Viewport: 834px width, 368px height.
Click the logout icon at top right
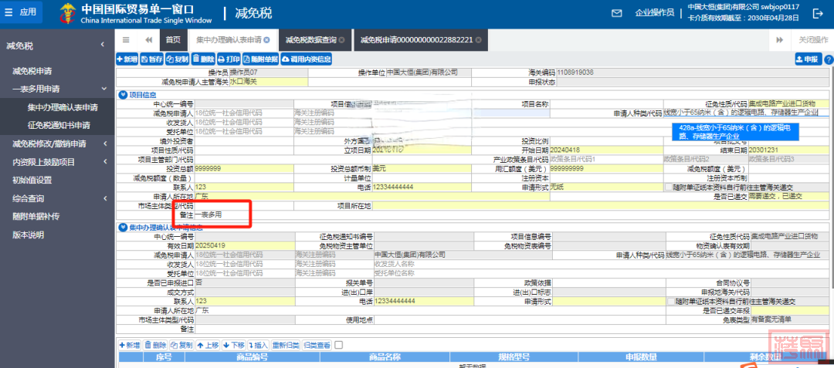click(x=818, y=13)
